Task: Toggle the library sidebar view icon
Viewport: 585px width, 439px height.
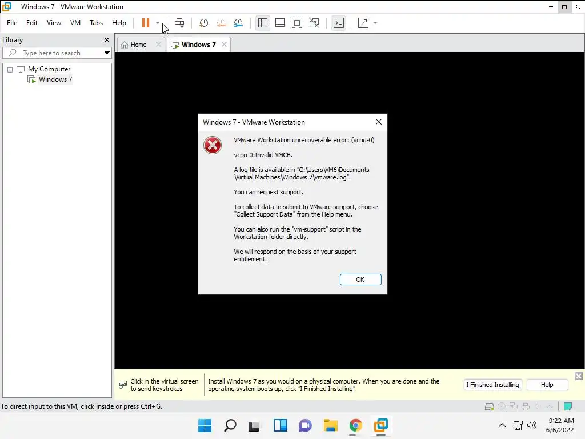Action: pos(263,23)
